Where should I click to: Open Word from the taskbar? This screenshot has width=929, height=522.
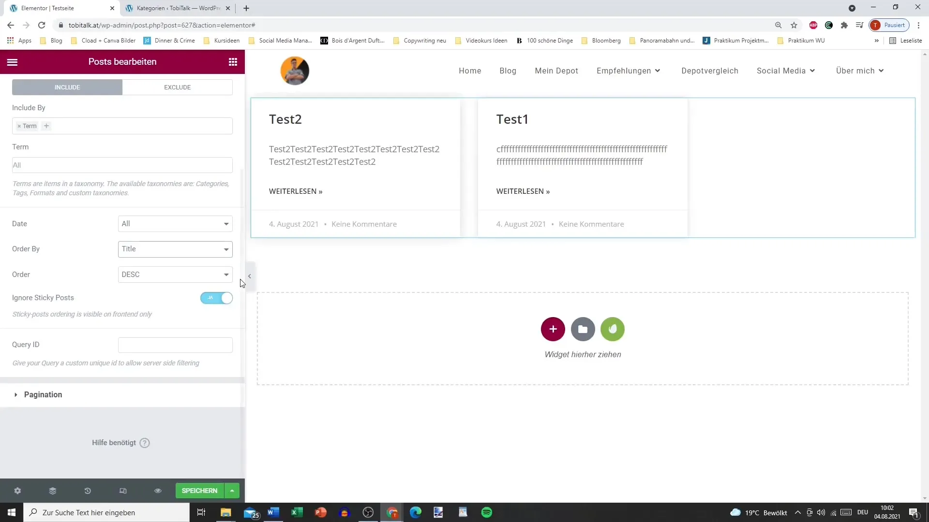273,512
